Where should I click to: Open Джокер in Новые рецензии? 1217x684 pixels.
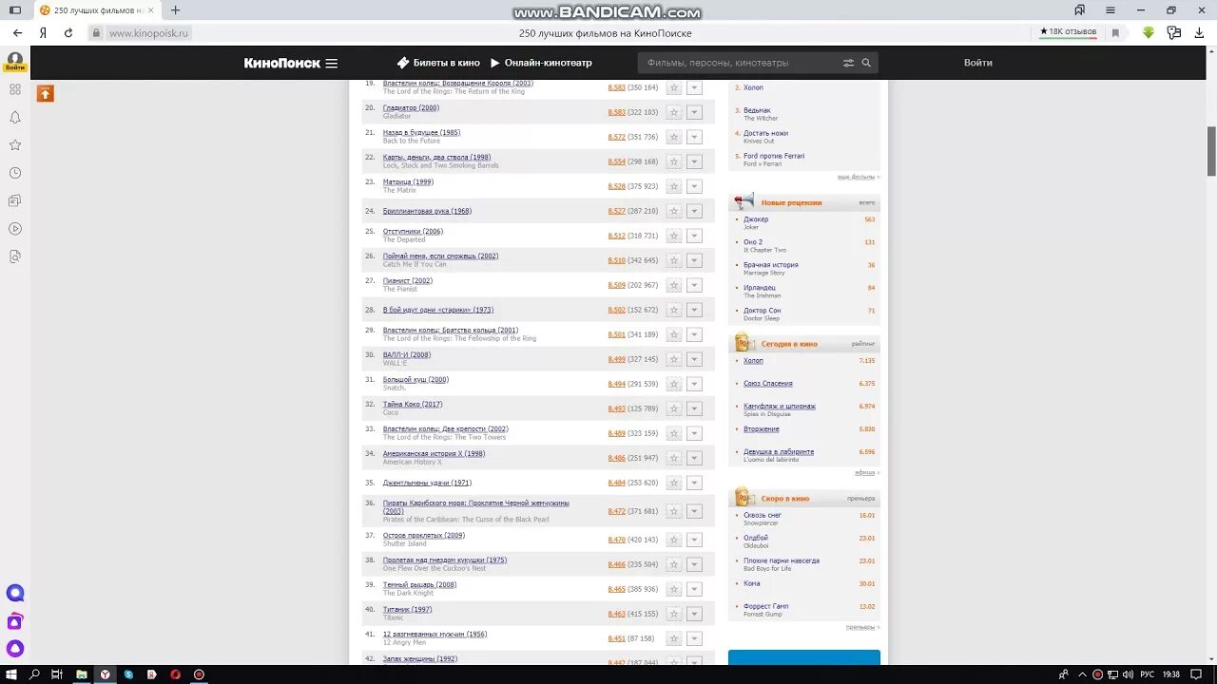pyautogui.click(x=756, y=218)
